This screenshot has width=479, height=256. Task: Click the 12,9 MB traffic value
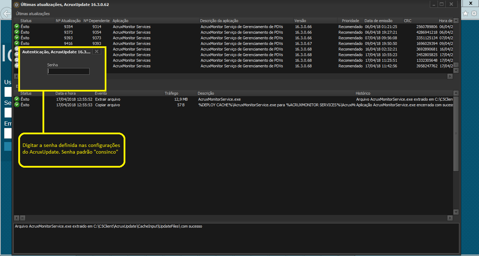coord(181,99)
